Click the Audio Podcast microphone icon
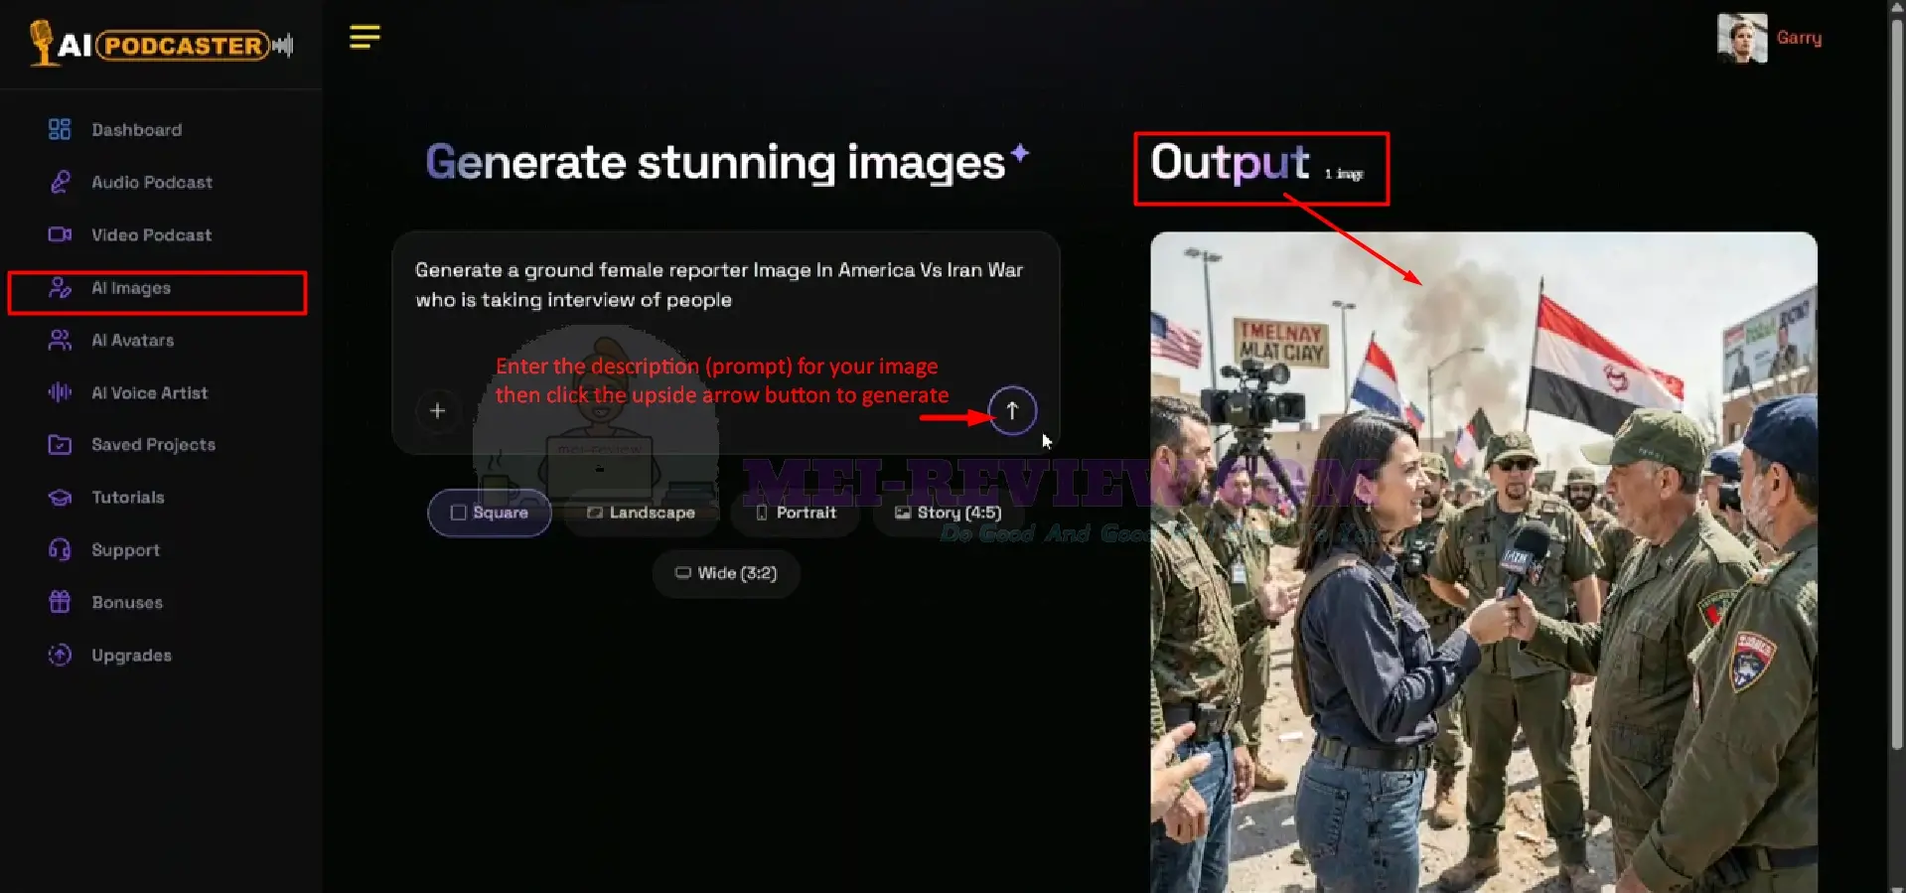This screenshot has width=1906, height=893. (x=60, y=182)
